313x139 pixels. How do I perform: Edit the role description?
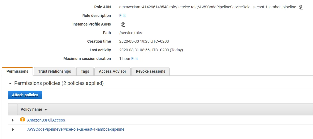(x=123, y=16)
